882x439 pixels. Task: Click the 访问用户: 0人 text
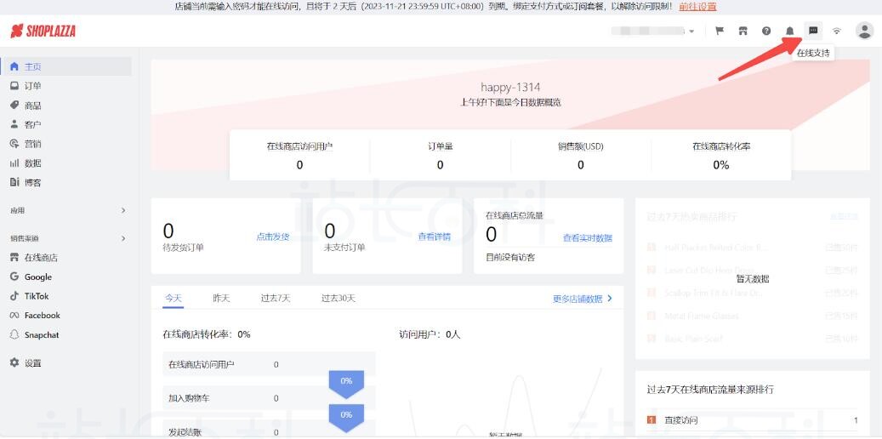[x=430, y=334]
